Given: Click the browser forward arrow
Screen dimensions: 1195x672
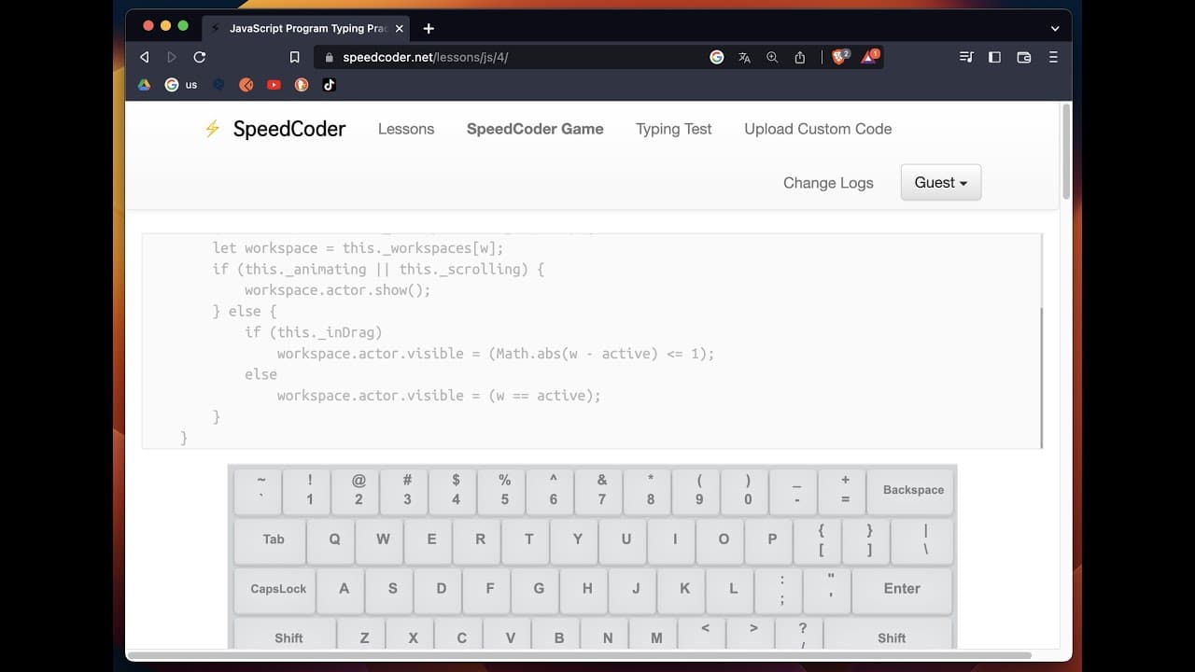Looking at the screenshot, I should (172, 57).
